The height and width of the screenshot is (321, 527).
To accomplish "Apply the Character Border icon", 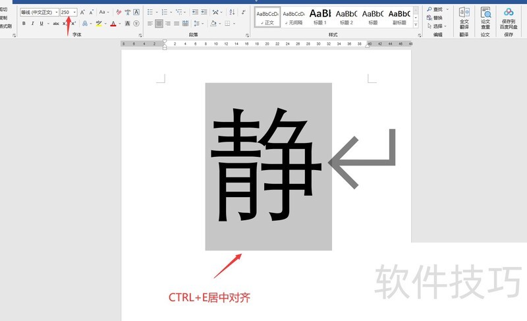I will 136,12.
